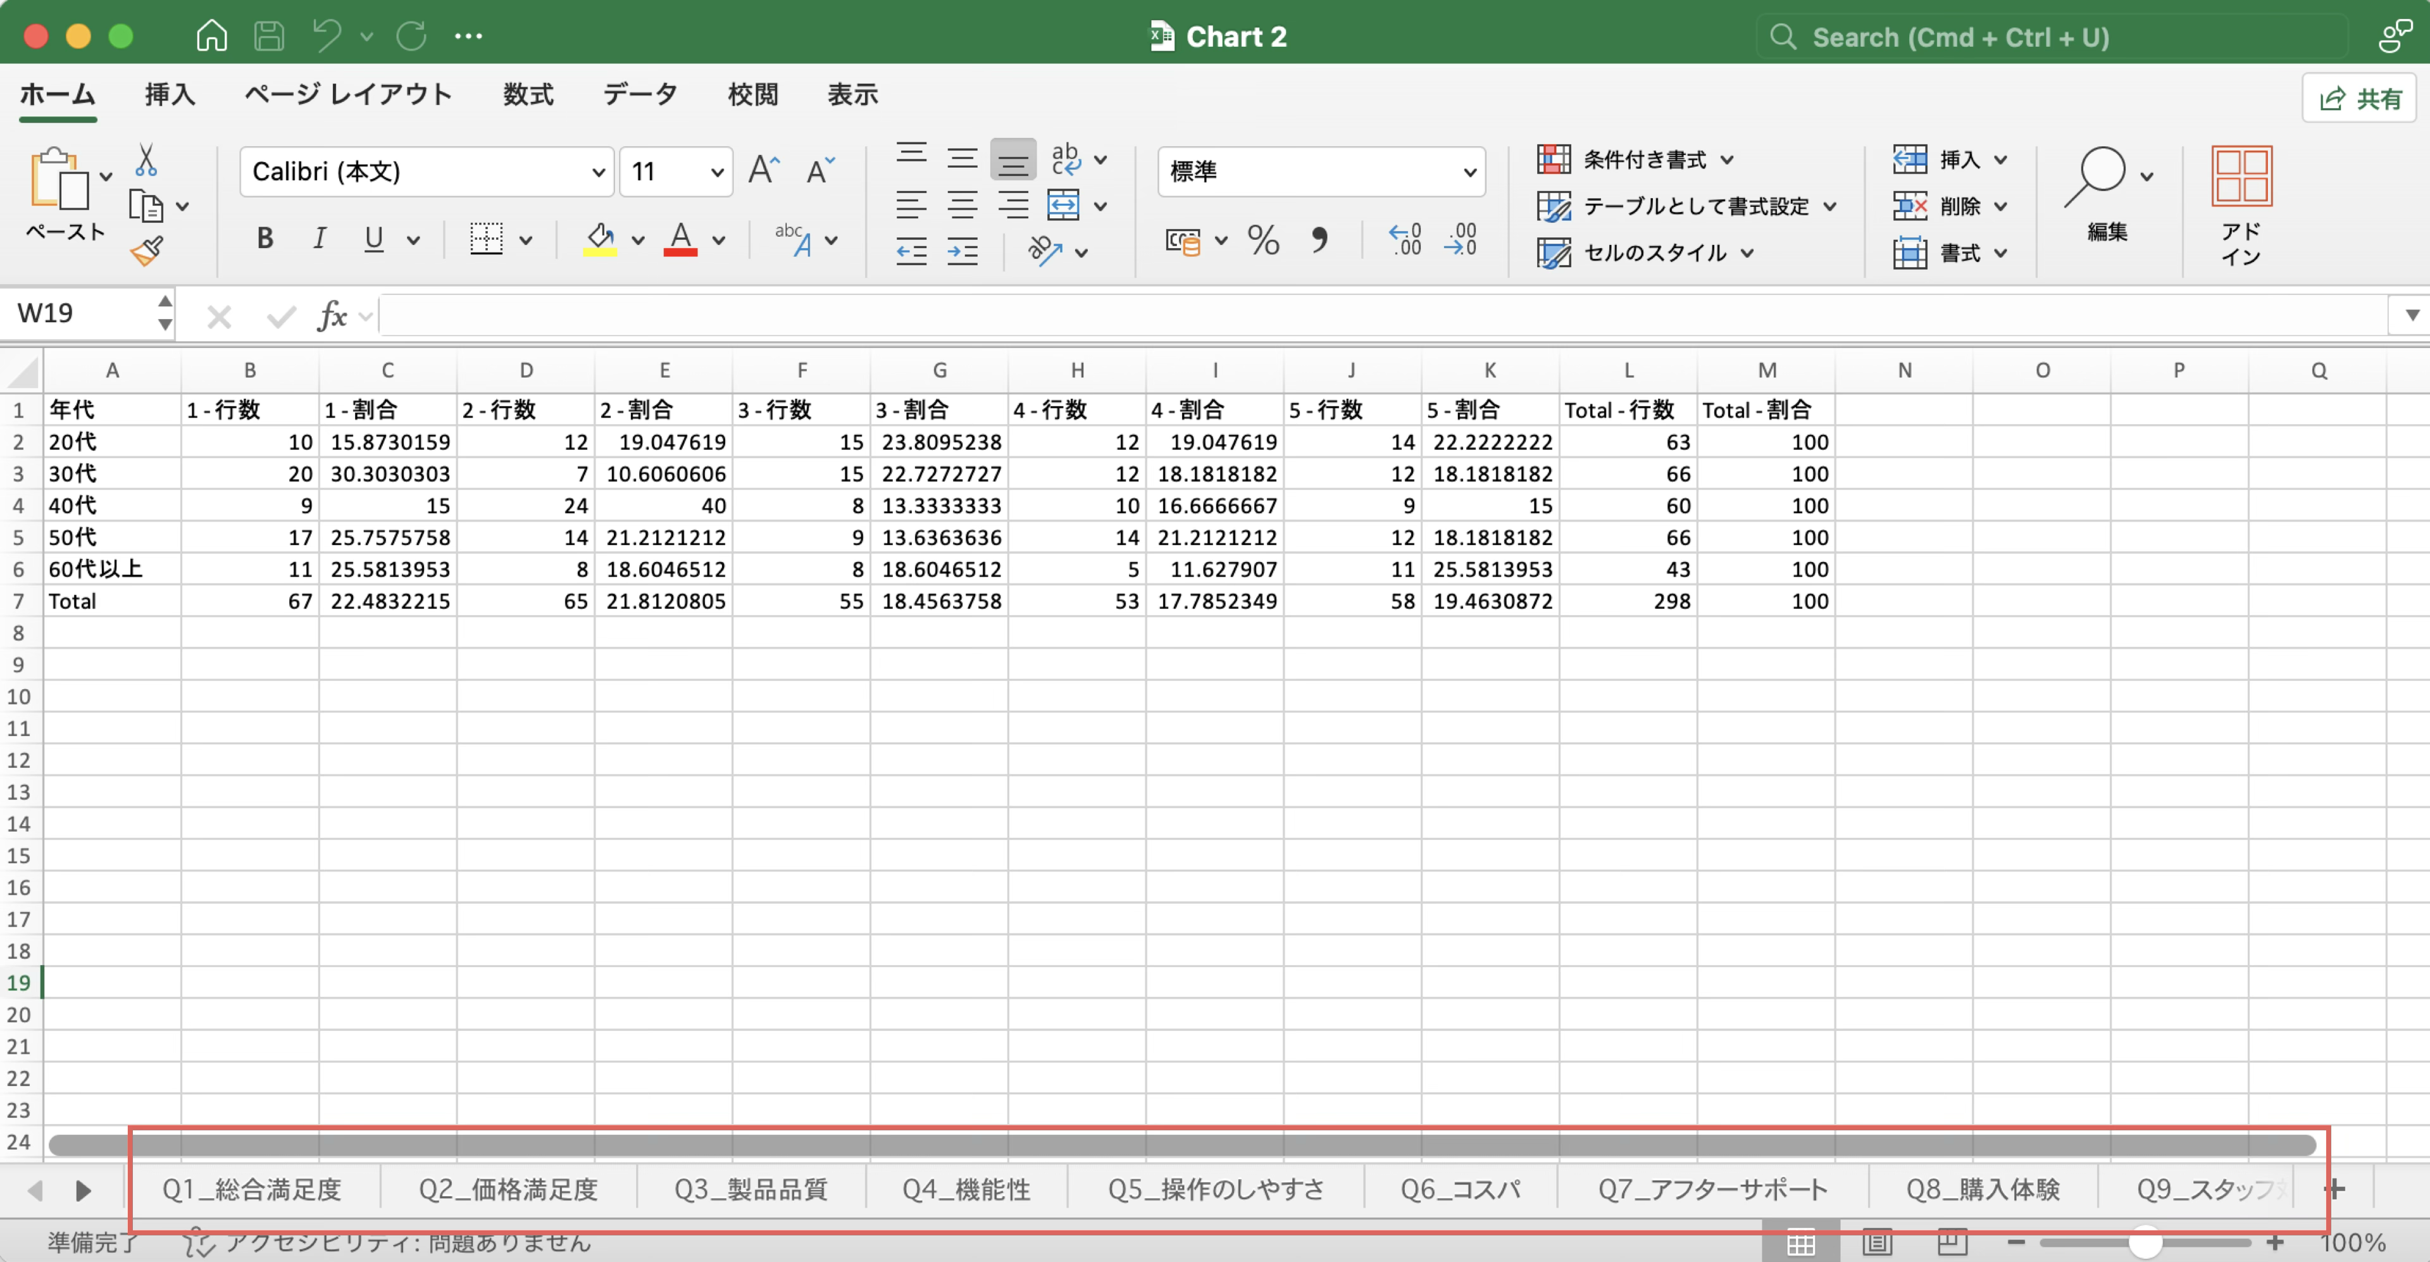Click the wrap text icon

click(1066, 158)
